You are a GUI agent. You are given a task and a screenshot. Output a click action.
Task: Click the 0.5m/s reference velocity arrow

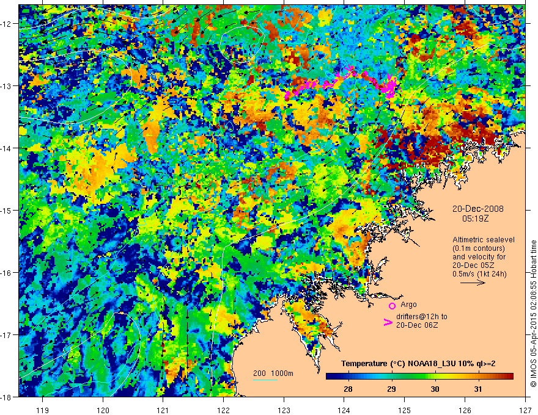click(x=473, y=283)
